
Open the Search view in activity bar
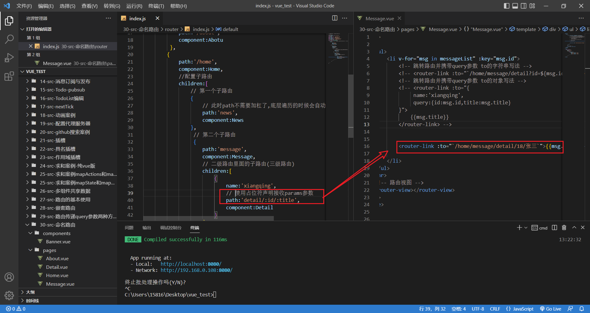point(9,39)
